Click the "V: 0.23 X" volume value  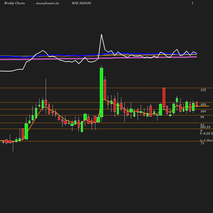pos(206,133)
